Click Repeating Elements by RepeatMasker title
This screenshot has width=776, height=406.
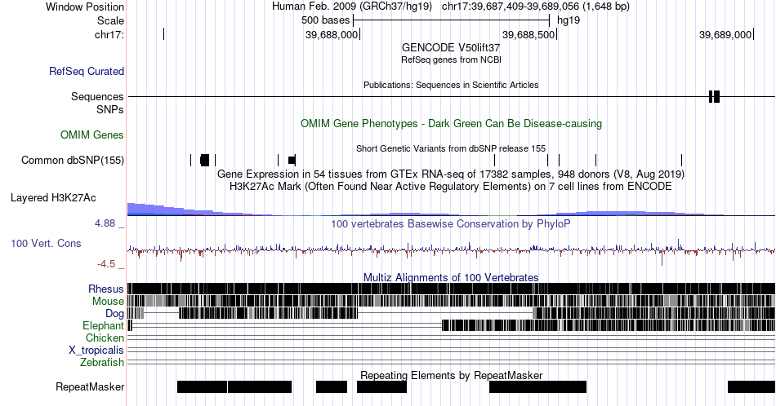[x=451, y=375]
